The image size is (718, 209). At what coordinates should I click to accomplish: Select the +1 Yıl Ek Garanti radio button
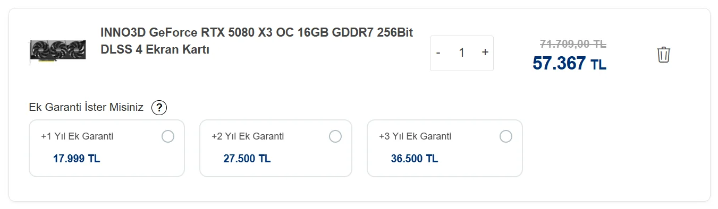pos(167,136)
